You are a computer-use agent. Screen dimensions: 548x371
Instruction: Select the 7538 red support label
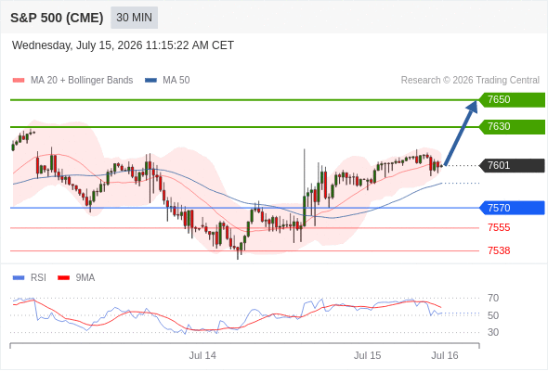(x=499, y=250)
